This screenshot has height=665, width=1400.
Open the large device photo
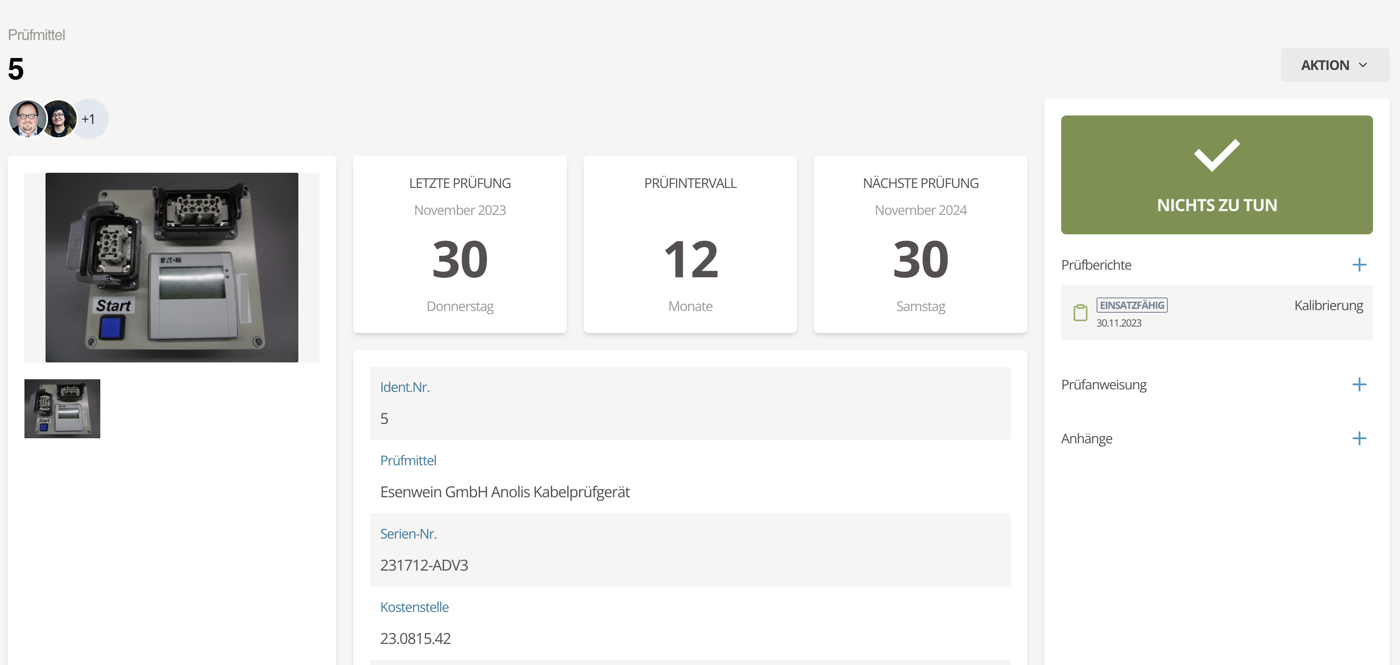click(x=172, y=267)
